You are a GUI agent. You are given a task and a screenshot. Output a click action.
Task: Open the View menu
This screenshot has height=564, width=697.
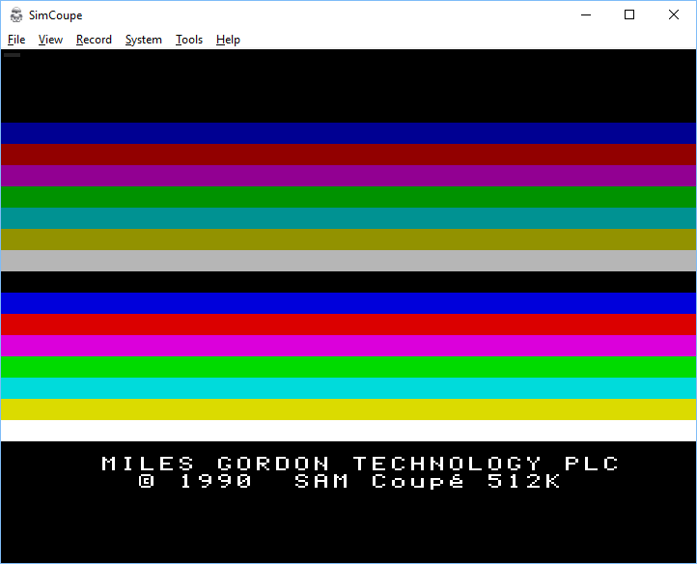(x=50, y=40)
